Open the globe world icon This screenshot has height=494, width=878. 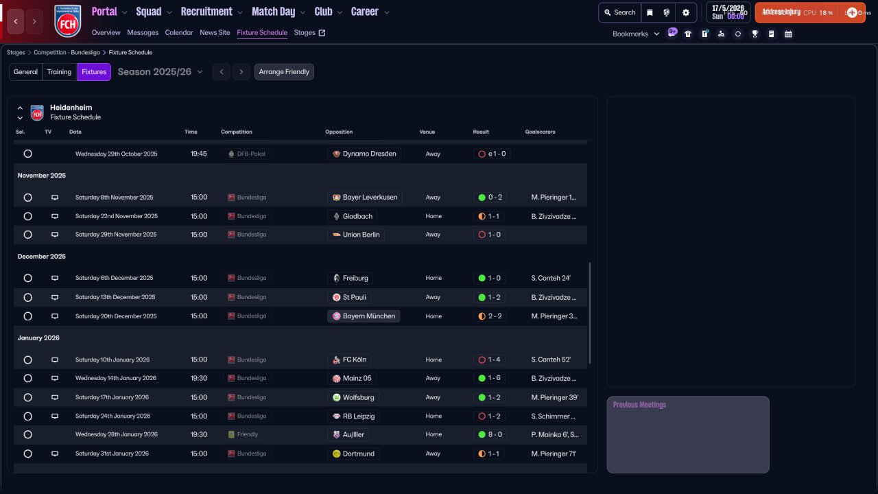(x=667, y=12)
